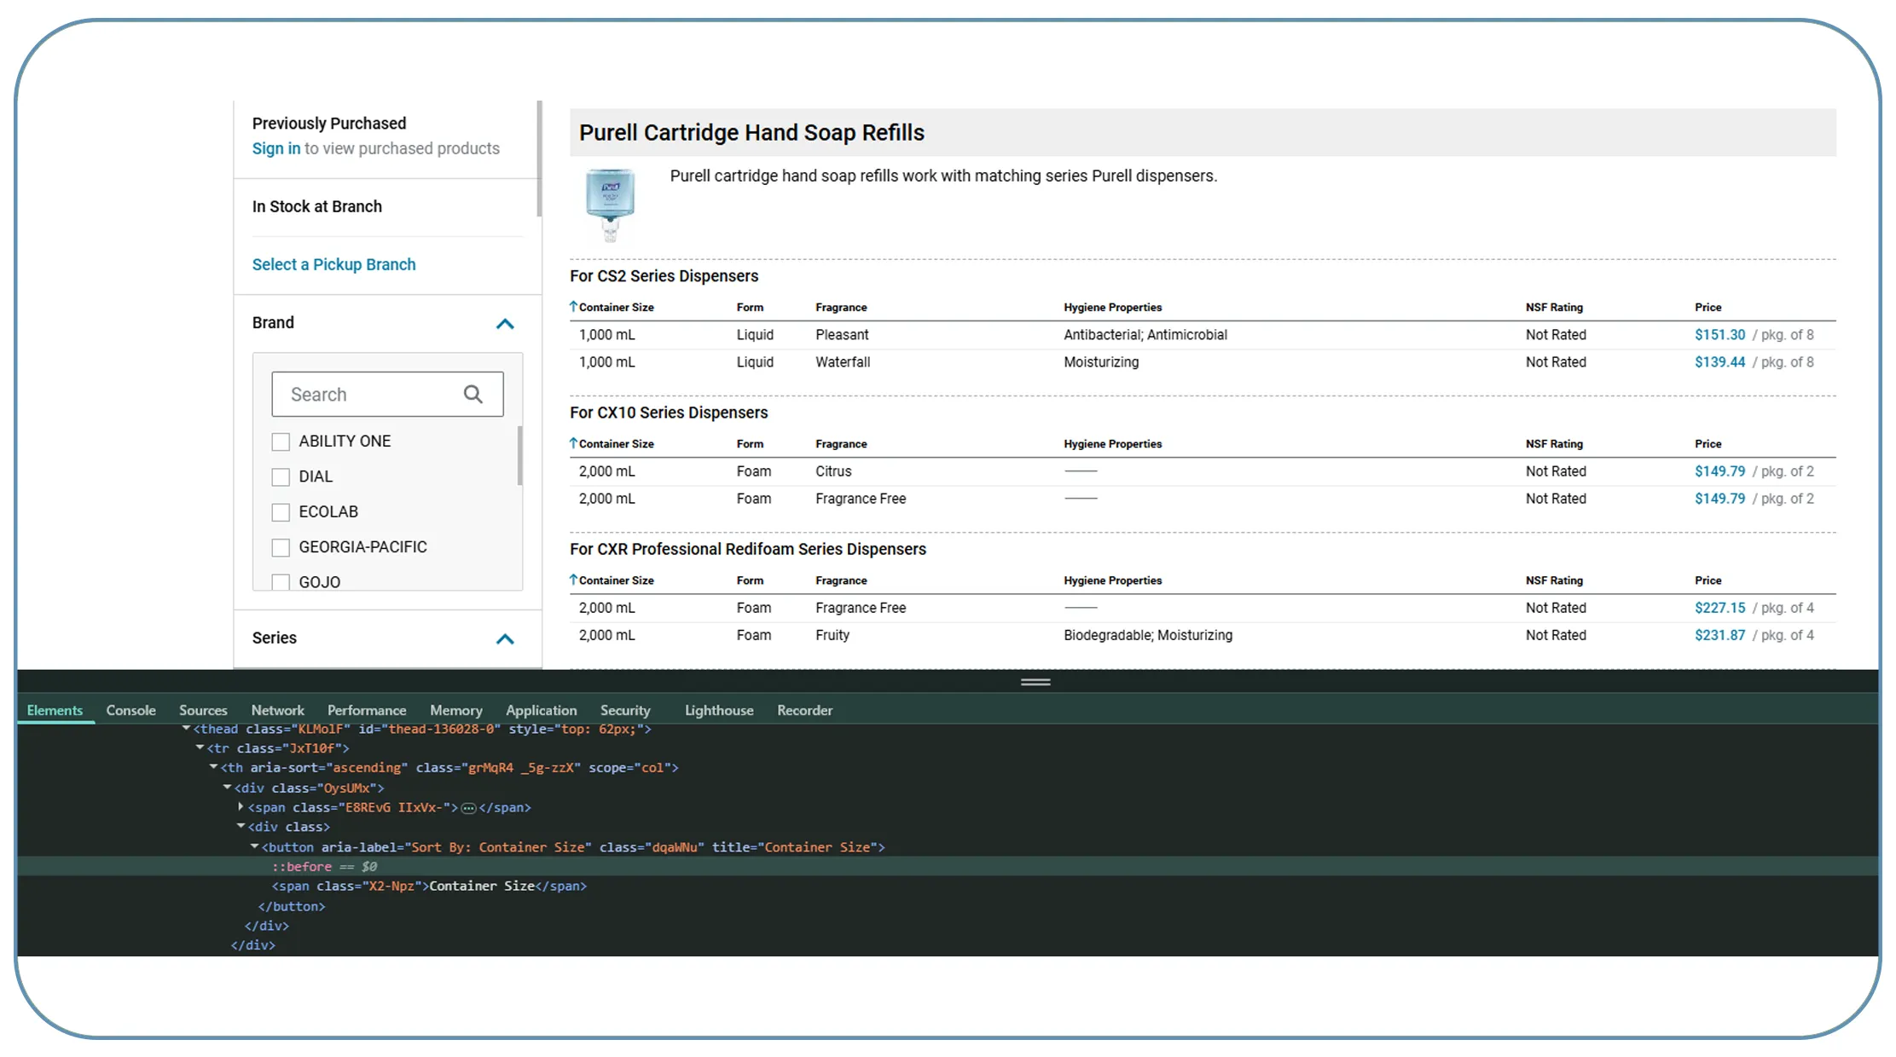Check the DIAL brand checkbox

[281, 477]
